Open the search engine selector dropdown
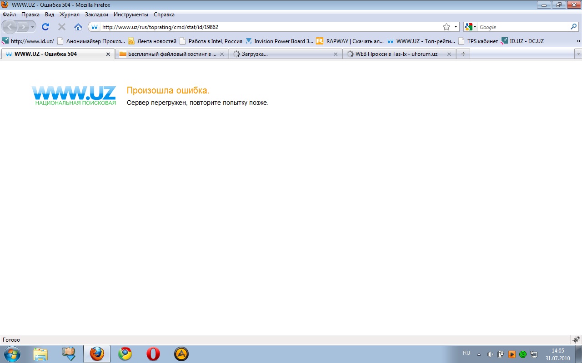 (x=471, y=27)
